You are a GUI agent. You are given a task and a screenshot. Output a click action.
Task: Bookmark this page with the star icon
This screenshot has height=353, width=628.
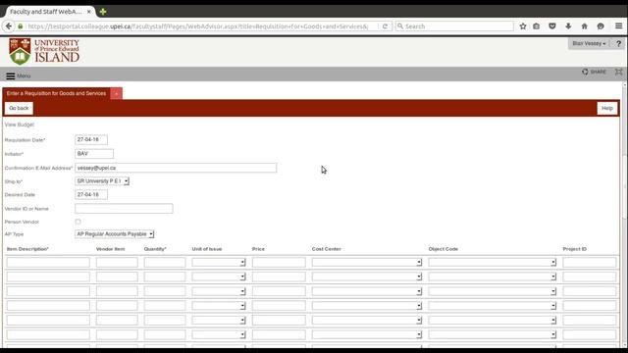(x=523, y=26)
